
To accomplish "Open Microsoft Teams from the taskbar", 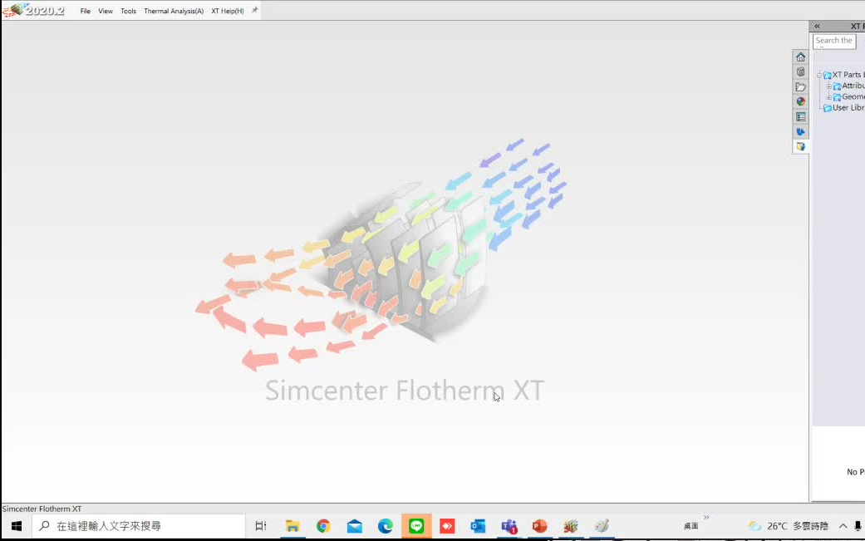I will point(509,526).
